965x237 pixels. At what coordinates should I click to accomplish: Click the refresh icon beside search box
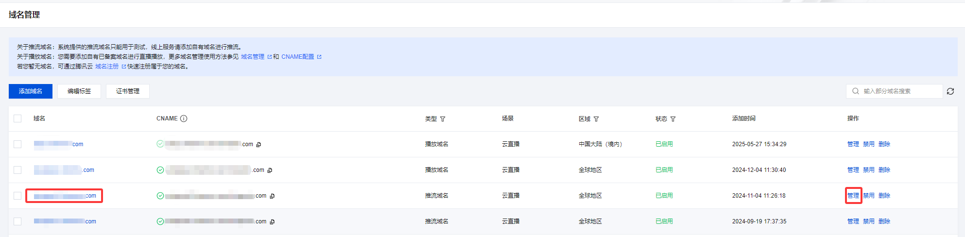click(950, 91)
